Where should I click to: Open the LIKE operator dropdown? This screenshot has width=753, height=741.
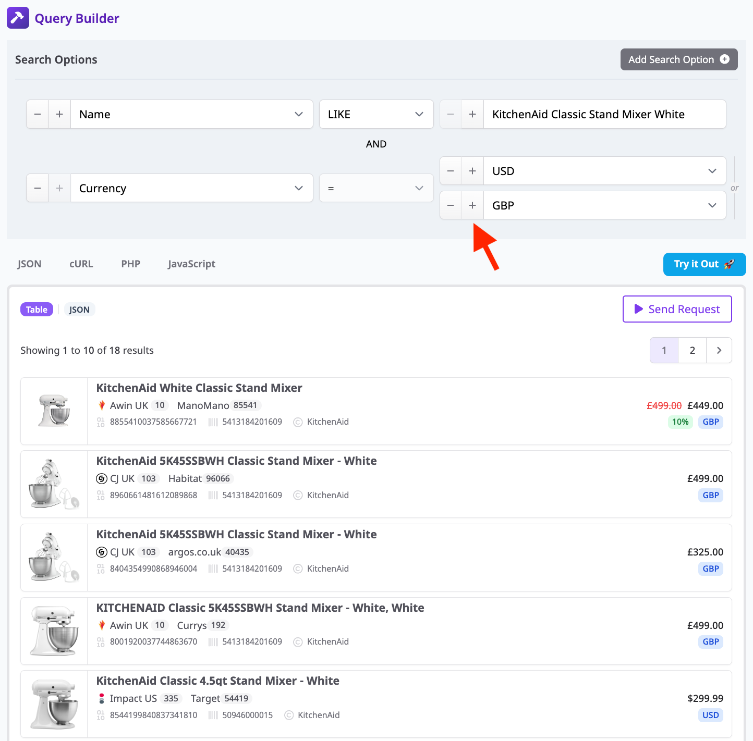pyautogui.click(x=376, y=114)
